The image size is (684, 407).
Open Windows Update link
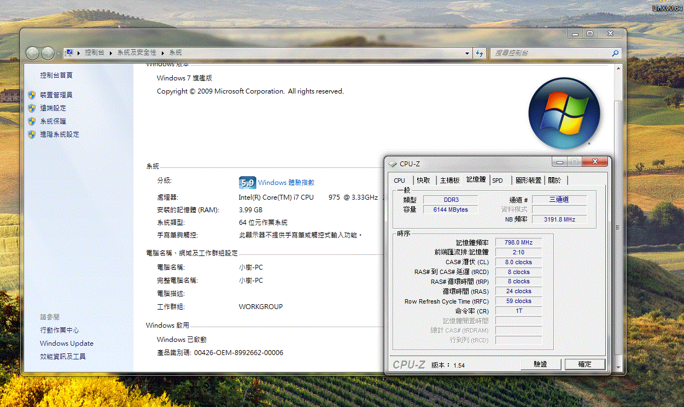pyautogui.click(x=67, y=344)
